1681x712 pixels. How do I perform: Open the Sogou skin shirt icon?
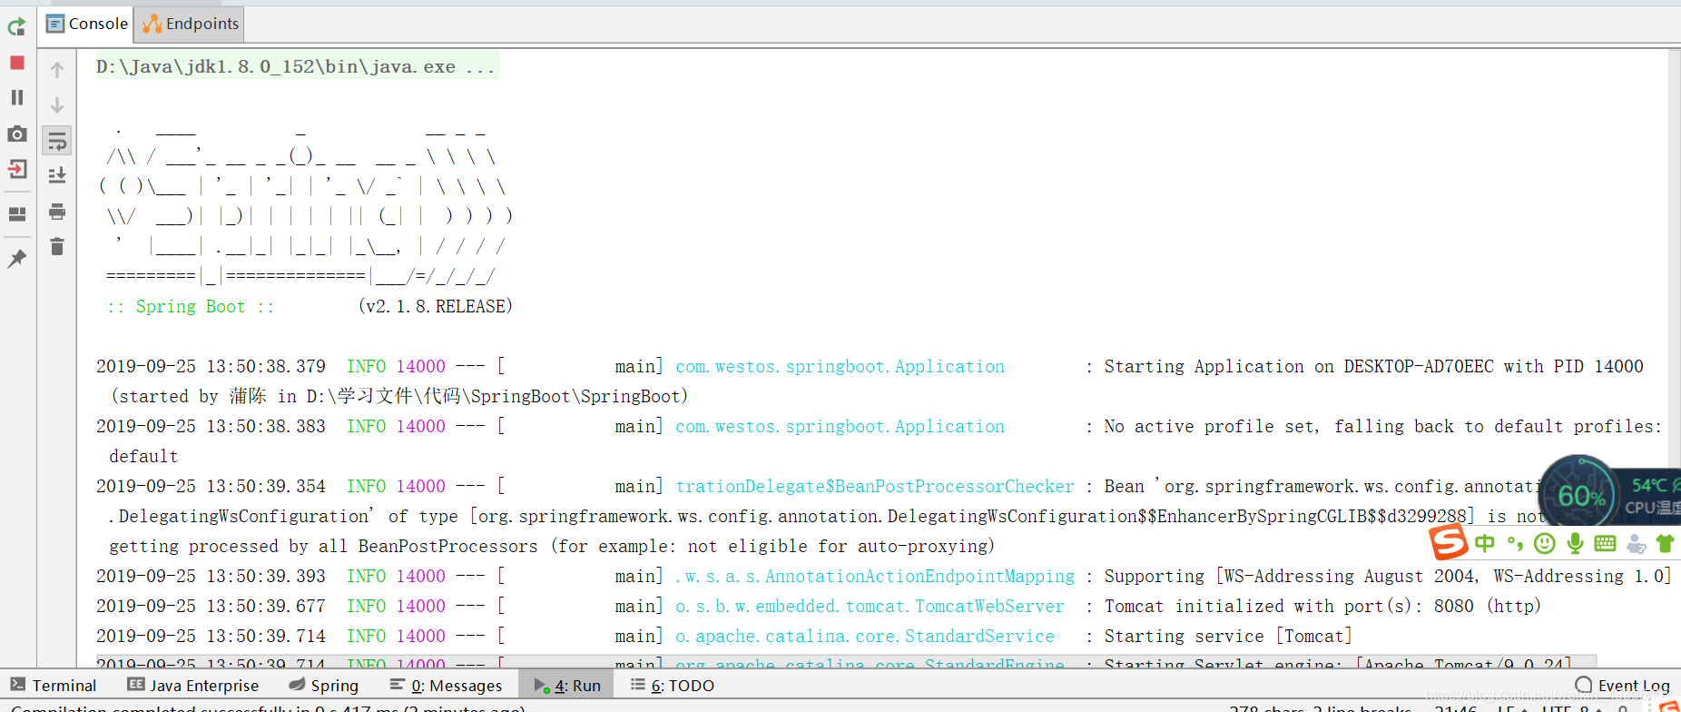1665,544
